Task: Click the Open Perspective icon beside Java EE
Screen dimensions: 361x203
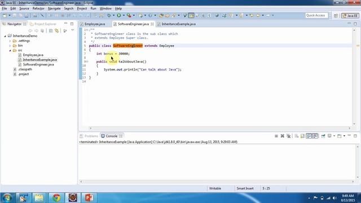Action: click(336, 16)
